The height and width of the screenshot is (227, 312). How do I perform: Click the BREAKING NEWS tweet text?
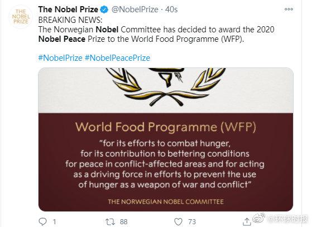tap(70, 20)
